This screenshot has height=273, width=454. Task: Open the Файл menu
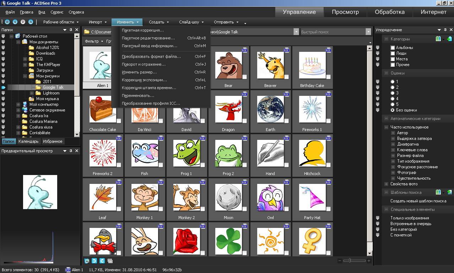pyautogui.click(x=10, y=12)
